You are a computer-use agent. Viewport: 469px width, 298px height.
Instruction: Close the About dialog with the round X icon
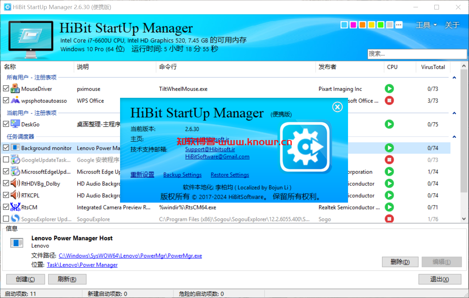[x=337, y=107]
